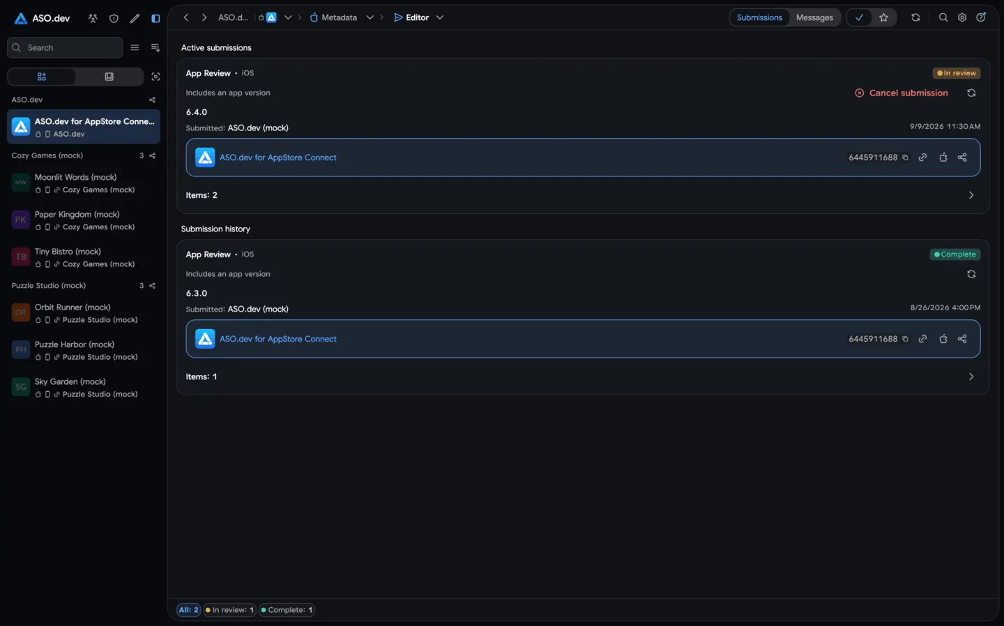
Task: Expand Items: 1 row chevron
Action: [x=971, y=376]
